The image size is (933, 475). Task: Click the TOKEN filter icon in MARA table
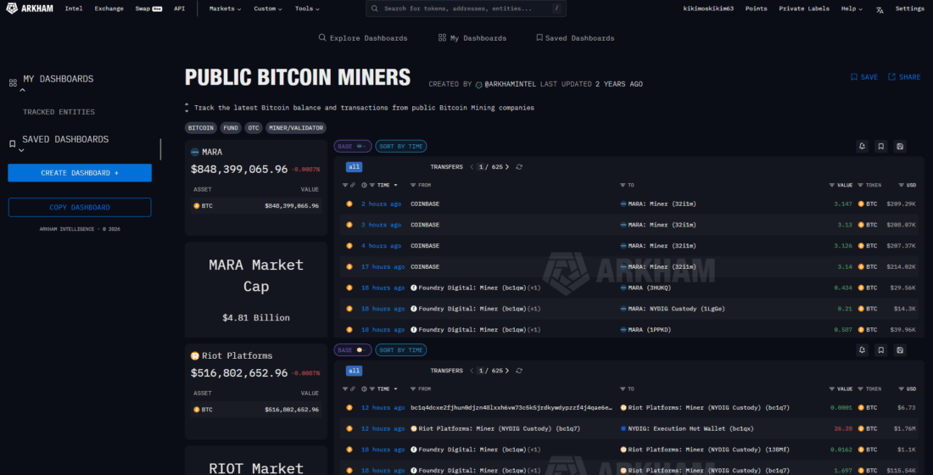click(x=860, y=185)
